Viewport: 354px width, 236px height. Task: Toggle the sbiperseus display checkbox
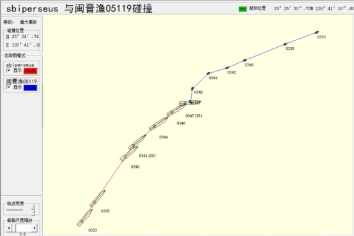point(9,70)
